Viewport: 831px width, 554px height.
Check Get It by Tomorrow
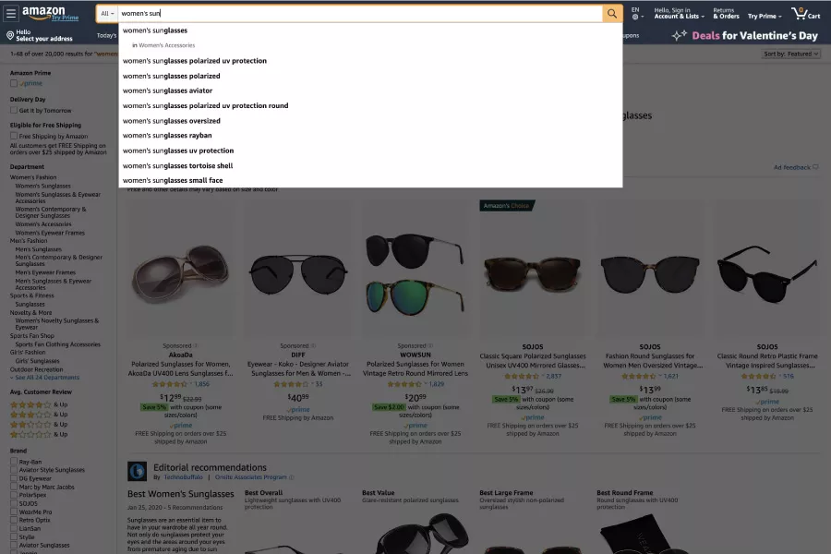point(14,110)
